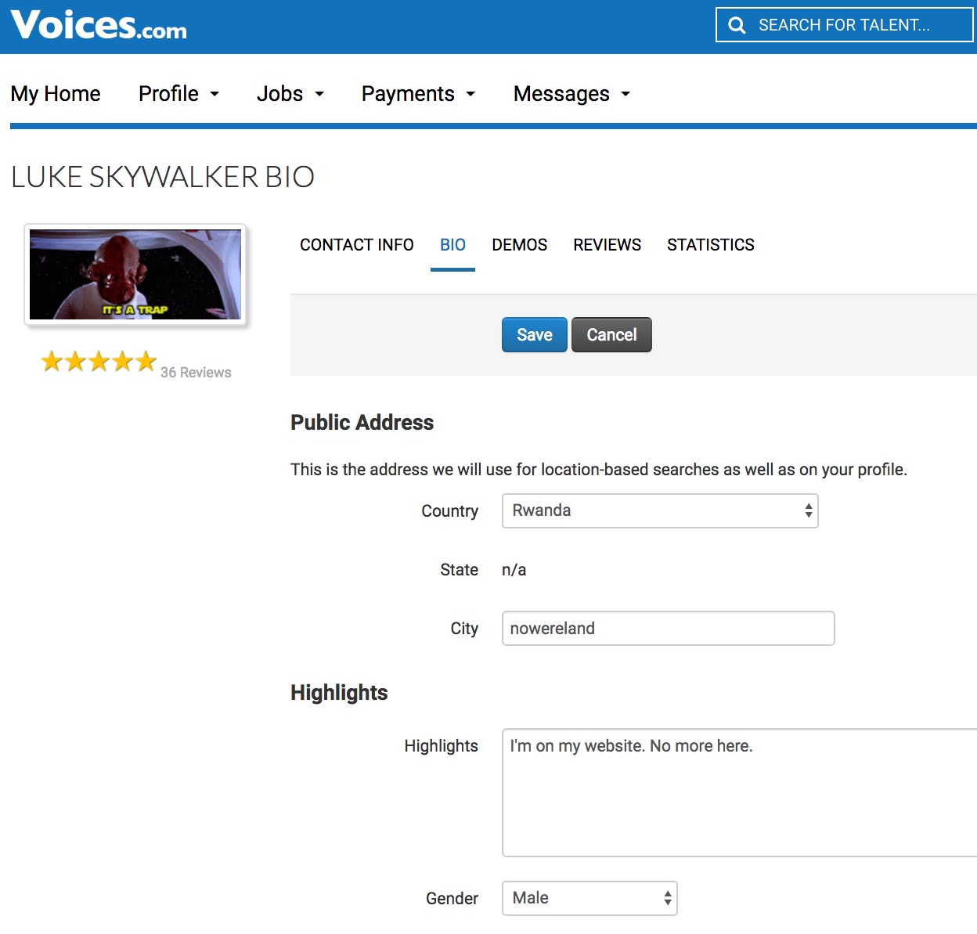Open the Country select showing Rwanda
The height and width of the screenshot is (934, 977).
pos(660,510)
